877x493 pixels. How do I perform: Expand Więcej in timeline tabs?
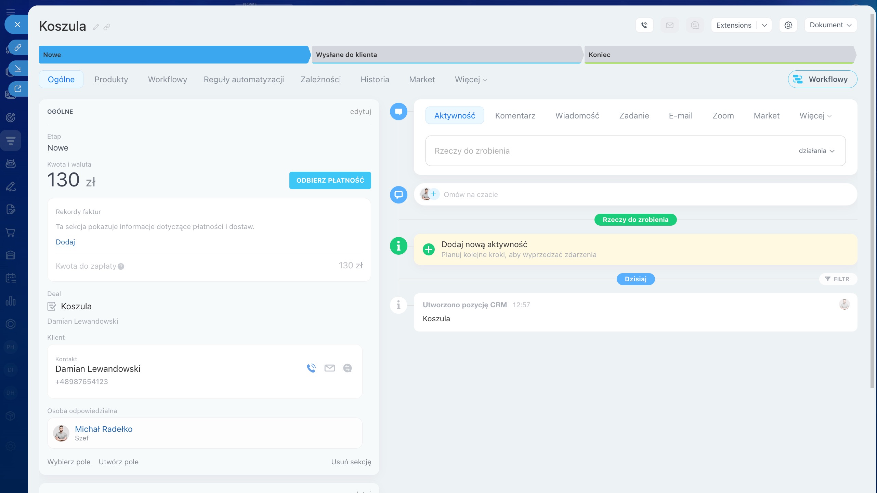click(x=815, y=116)
